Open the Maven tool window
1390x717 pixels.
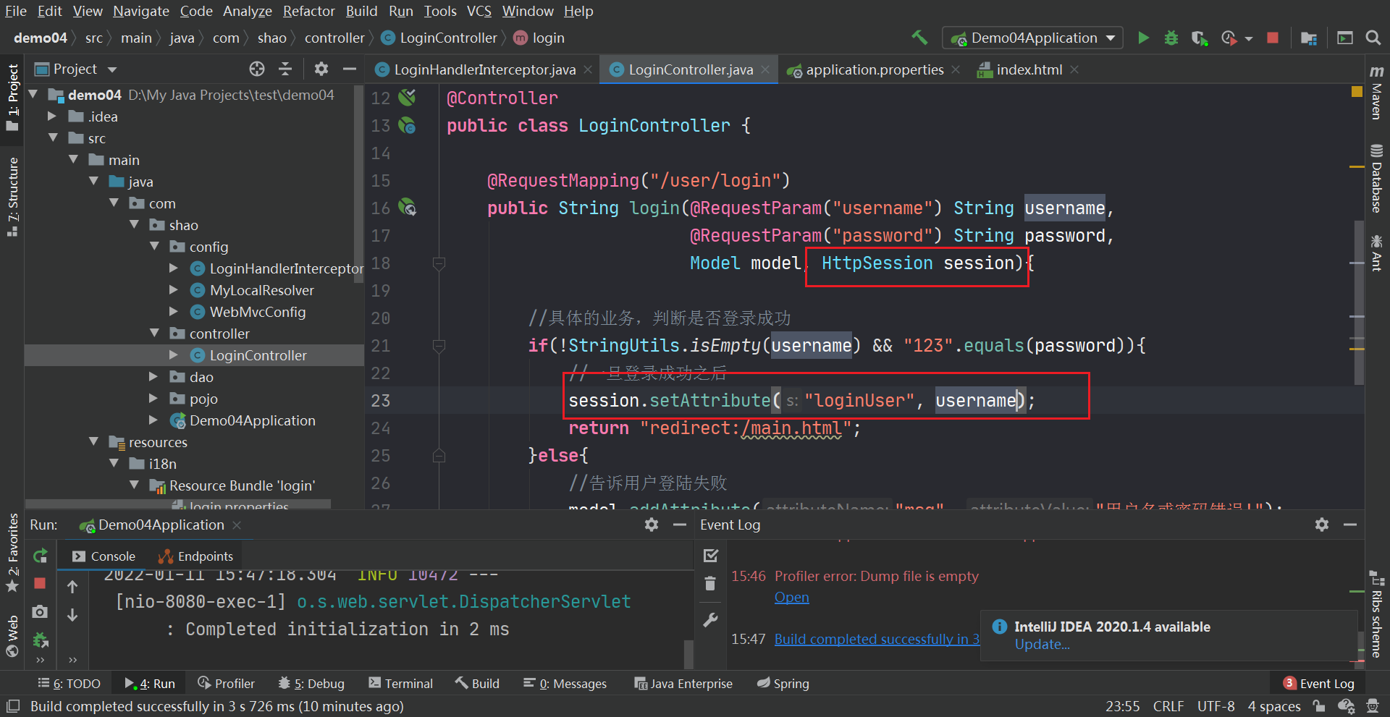(x=1377, y=92)
